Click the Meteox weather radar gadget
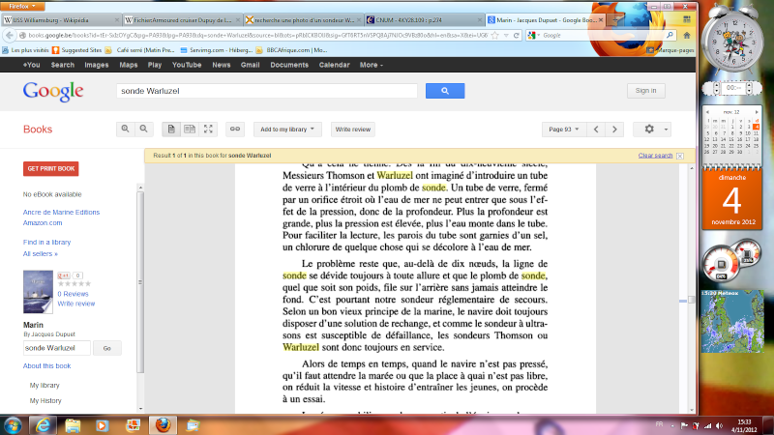This screenshot has width=774, height=435. pyautogui.click(x=732, y=322)
